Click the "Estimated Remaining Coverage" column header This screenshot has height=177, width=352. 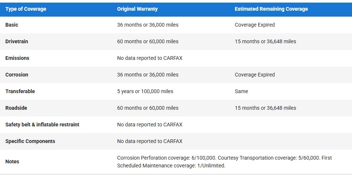(x=271, y=9)
